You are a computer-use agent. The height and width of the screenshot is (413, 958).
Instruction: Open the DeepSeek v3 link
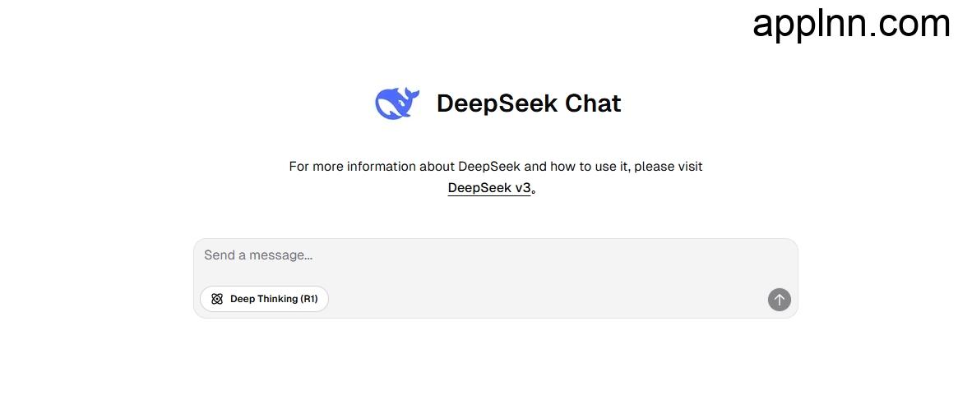[489, 188]
